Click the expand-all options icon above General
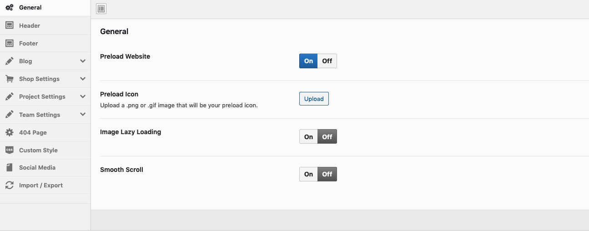 click(101, 9)
